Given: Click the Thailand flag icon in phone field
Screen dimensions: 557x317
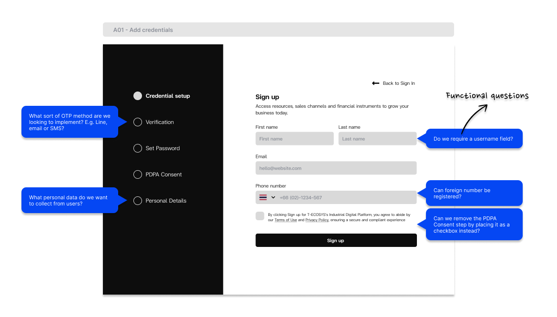Looking at the screenshot, I should point(263,197).
